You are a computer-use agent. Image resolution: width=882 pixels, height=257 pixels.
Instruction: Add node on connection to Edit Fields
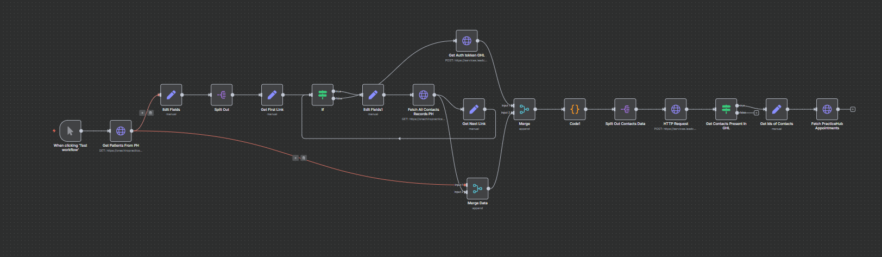(142, 113)
